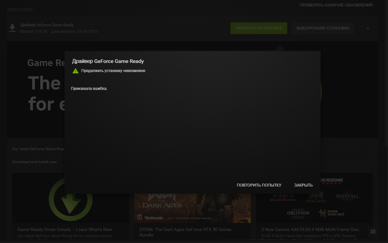Open the green download circle thumbnail
Viewport: 388px width, 243px height.
pos(71,208)
